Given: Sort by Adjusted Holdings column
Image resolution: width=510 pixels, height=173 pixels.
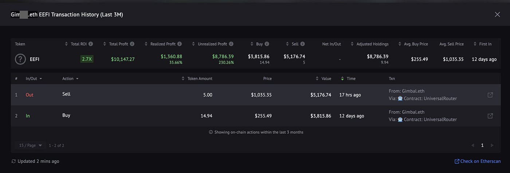Looking at the screenshot, I should [x=369, y=44].
